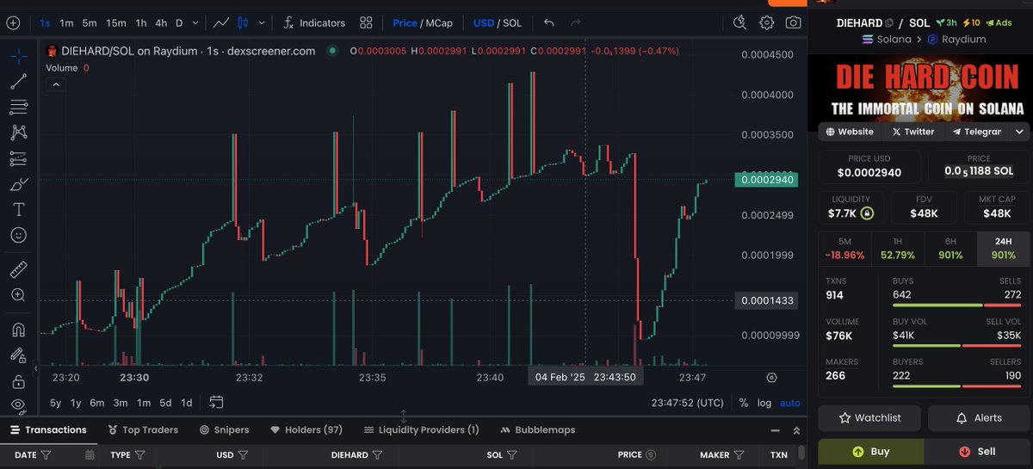Filter transactions by MAKER column

click(x=739, y=454)
